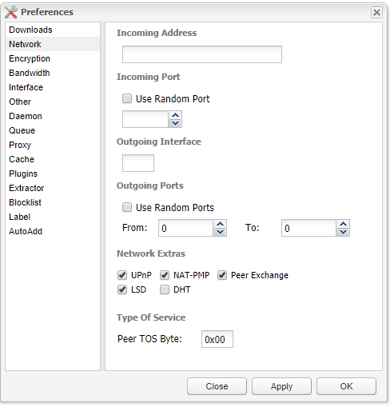The height and width of the screenshot is (407, 390).
Task: Uncheck the UPnP option
Action: (x=122, y=275)
